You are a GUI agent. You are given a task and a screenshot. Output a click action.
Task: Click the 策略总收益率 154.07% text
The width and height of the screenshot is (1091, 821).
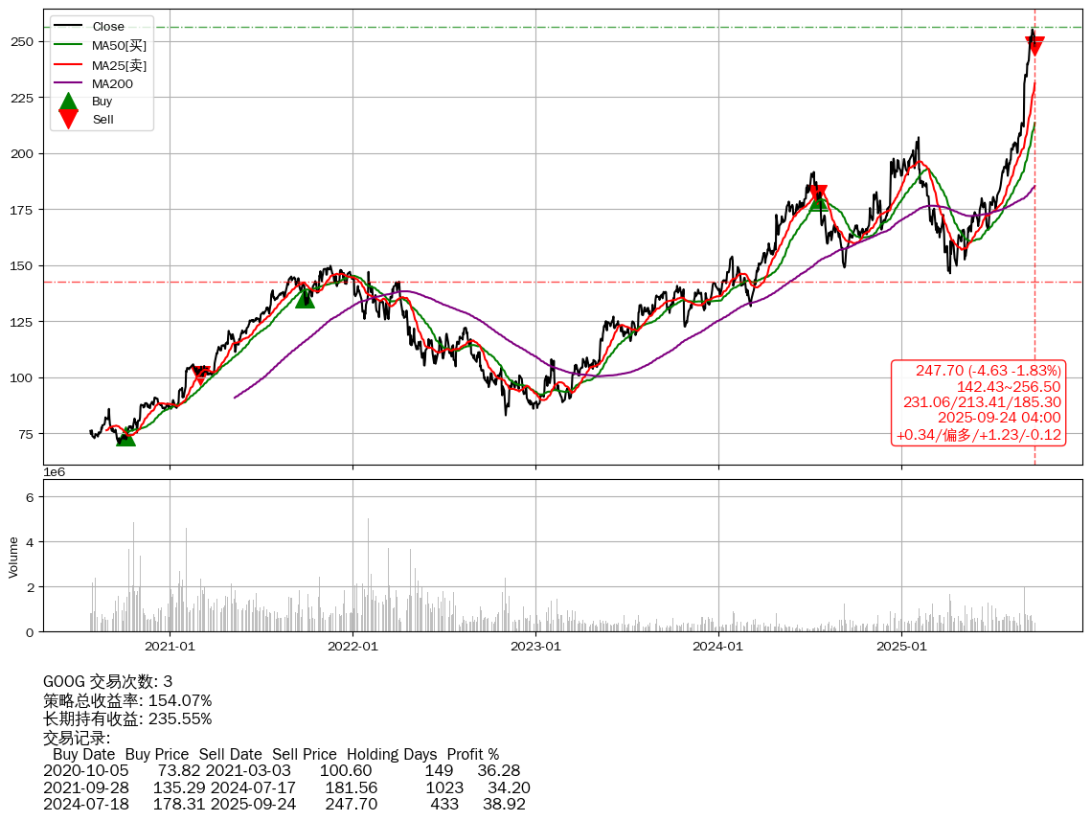pyautogui.click(x=127, y=700)
